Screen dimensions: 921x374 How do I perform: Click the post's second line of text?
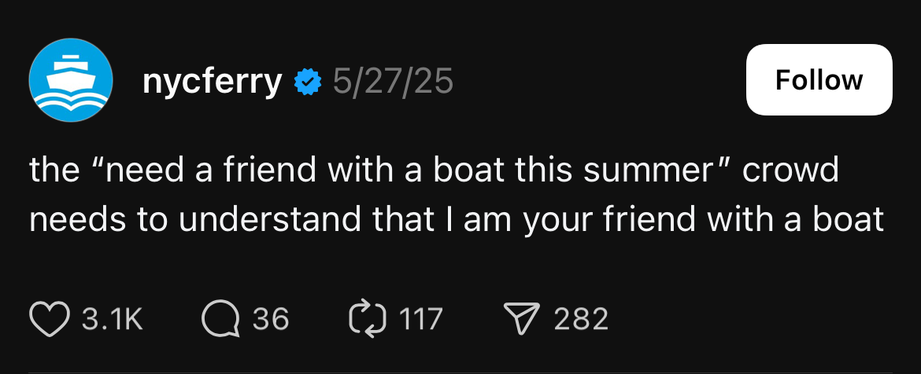pyautogui.click(x=457, y=221)
